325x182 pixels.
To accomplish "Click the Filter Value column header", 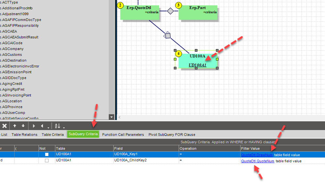I will click(x=283, y=148).
